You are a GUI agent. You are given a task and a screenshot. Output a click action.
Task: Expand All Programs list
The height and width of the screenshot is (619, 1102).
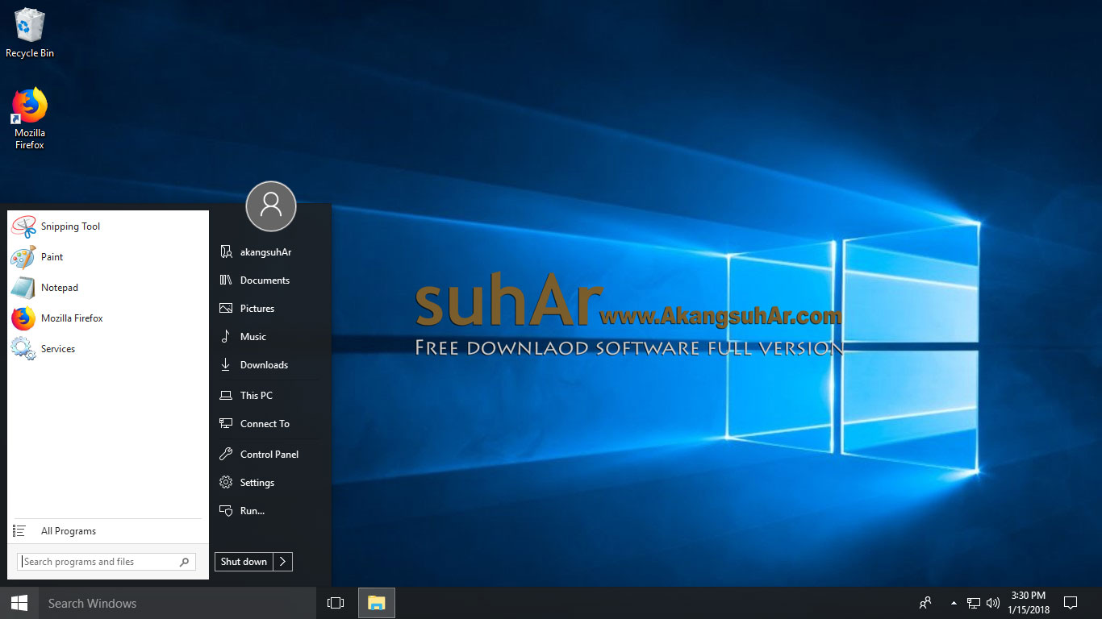click(x=69, y=530)
